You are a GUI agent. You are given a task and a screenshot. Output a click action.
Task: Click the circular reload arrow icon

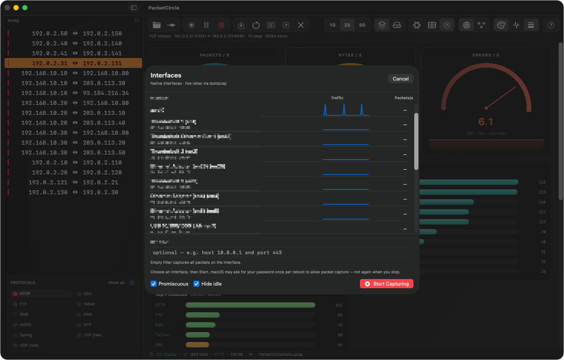click(256, 25)
